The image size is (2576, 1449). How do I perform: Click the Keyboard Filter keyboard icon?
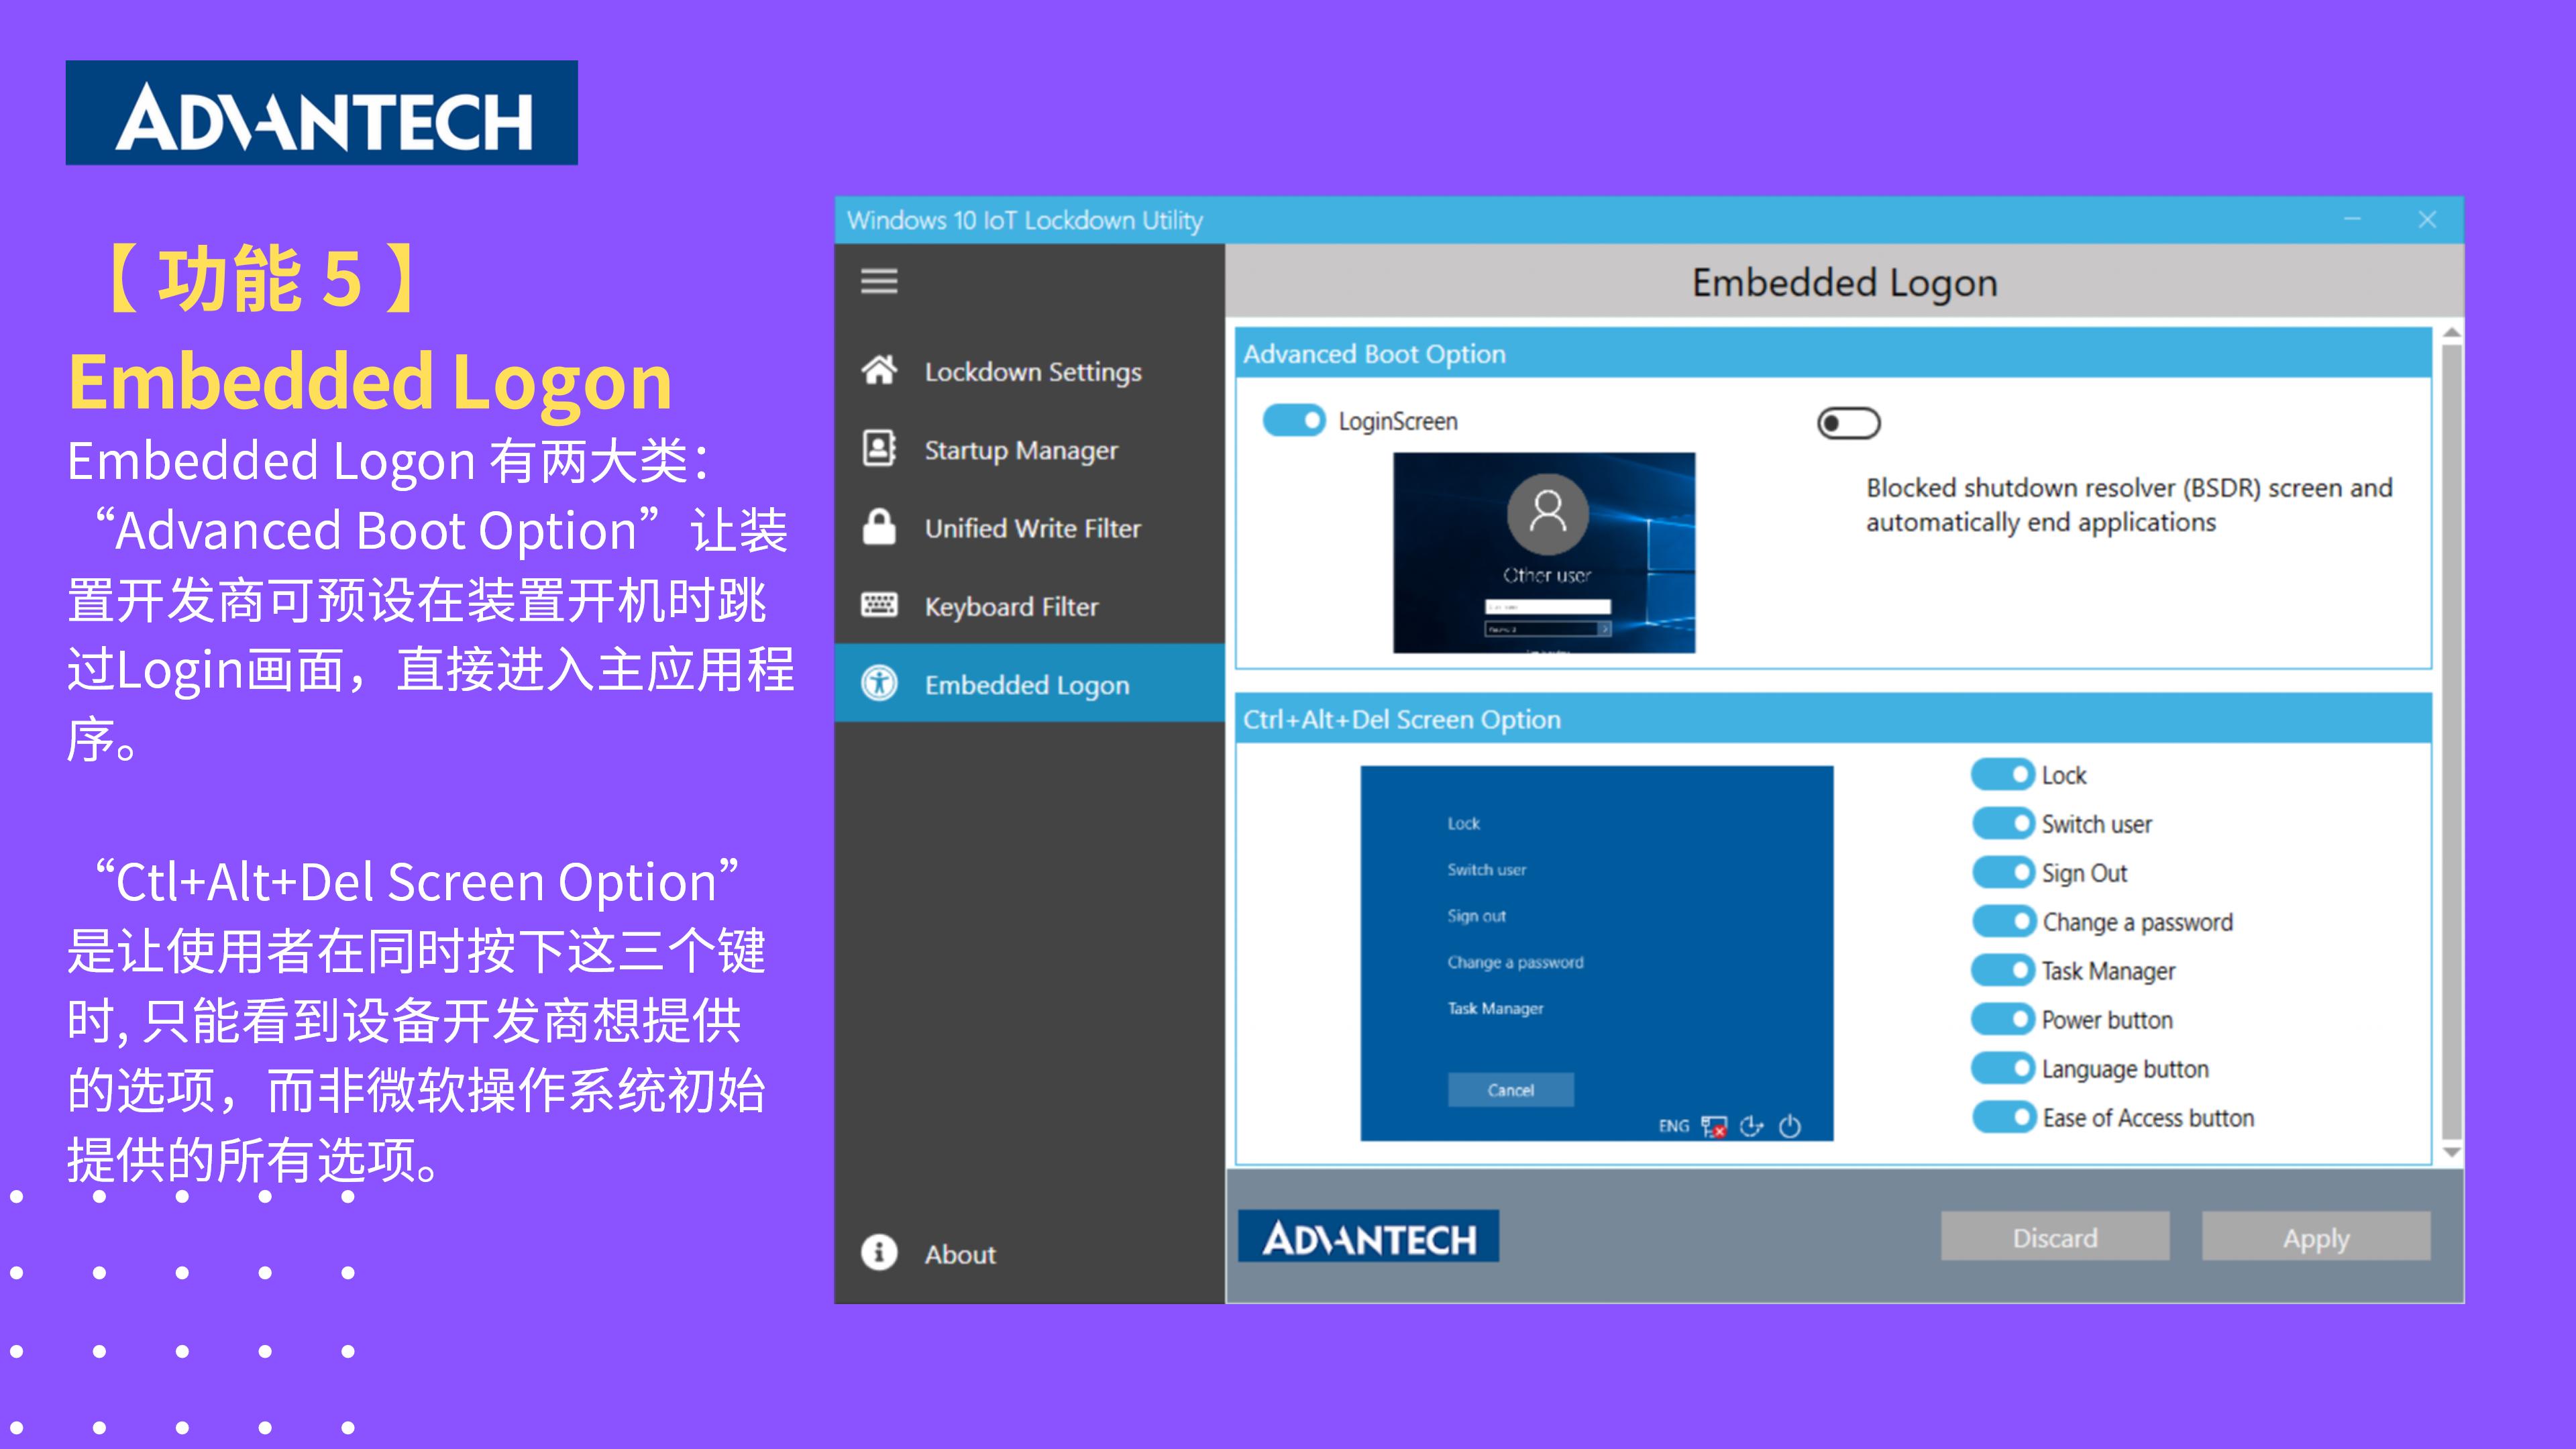coord(879,604)
